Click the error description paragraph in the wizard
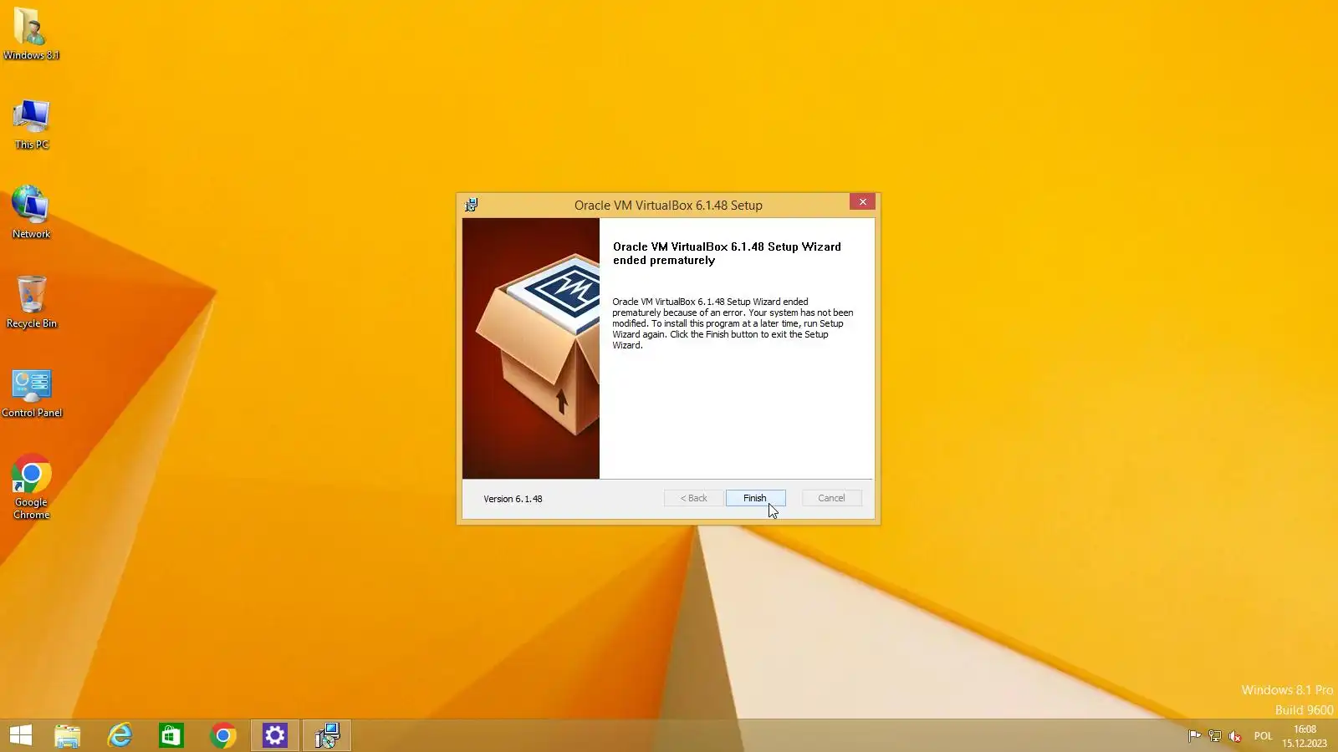This screenshot has width=1338, height=752. pos(733,323)
